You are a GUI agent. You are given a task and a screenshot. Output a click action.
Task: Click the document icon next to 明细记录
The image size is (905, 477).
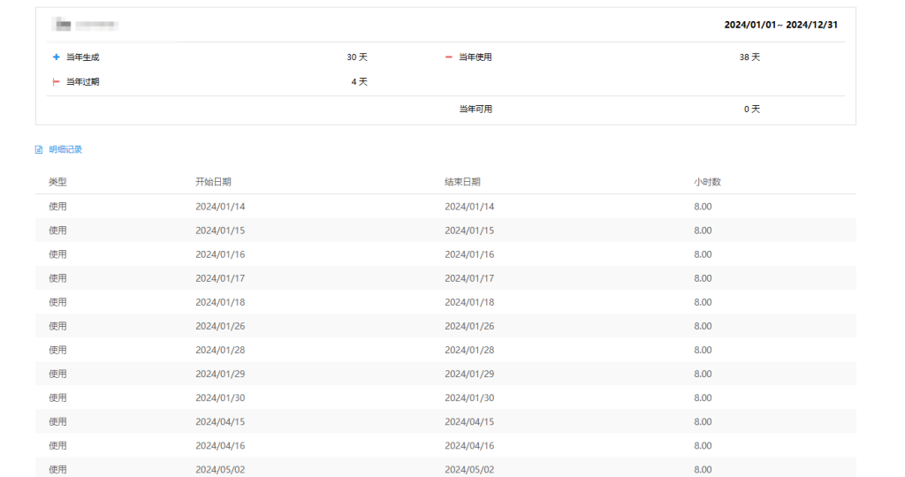click(x=39, y=150)
